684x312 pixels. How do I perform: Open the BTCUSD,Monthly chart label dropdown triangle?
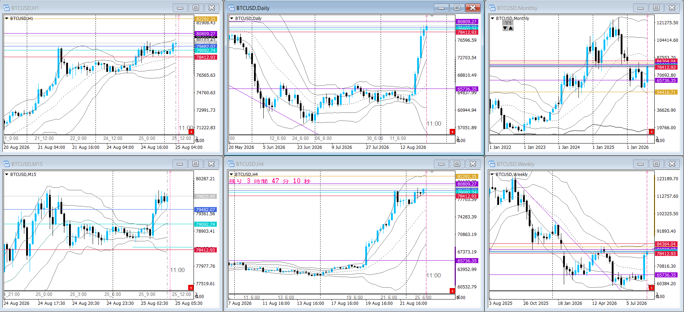(x=493, y=18)
